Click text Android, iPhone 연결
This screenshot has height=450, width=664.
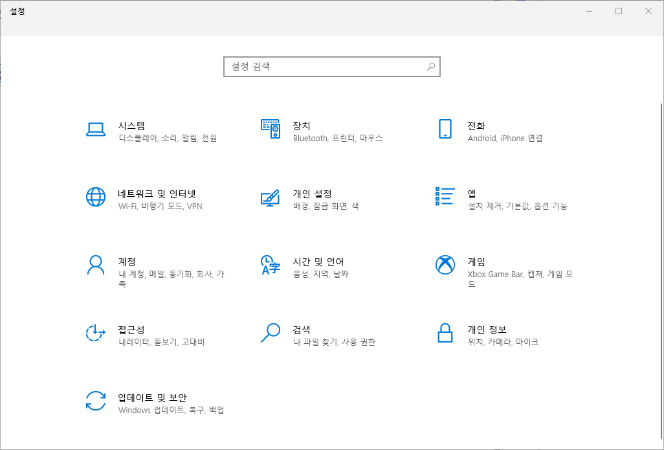coord(505,138)
